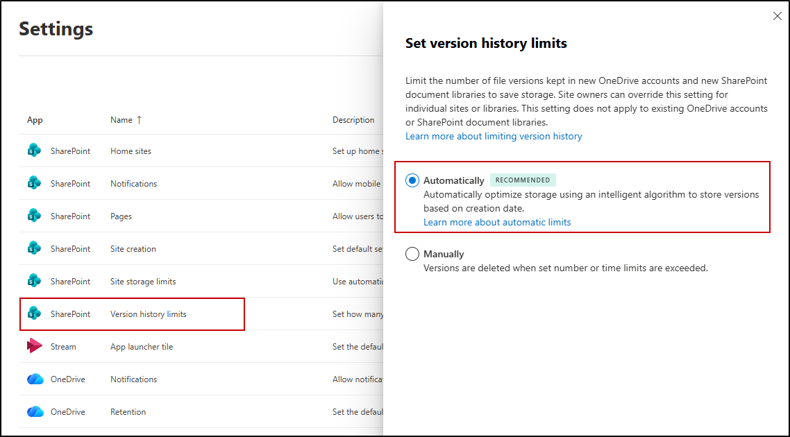Click OneDrive label in Retention row
This screenshot has height=437, width=790.
click(x=67, y=412)
